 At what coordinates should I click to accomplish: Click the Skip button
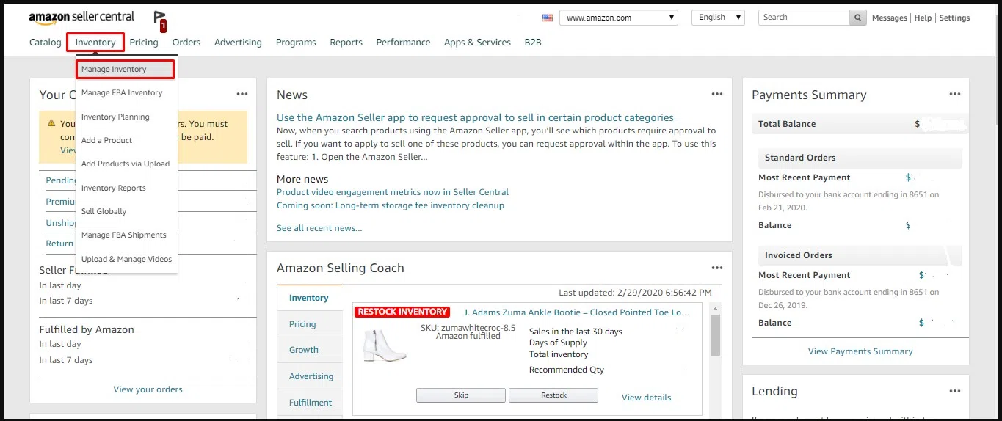click(x=461, y=395)
